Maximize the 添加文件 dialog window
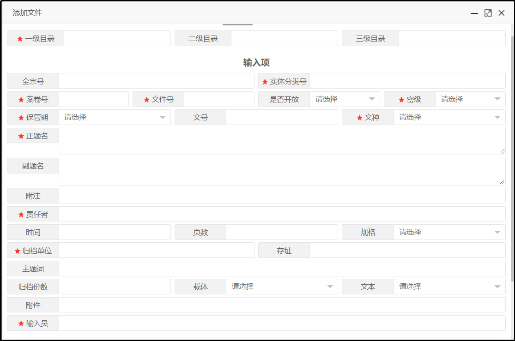515x341 pixels. point(488,13)
